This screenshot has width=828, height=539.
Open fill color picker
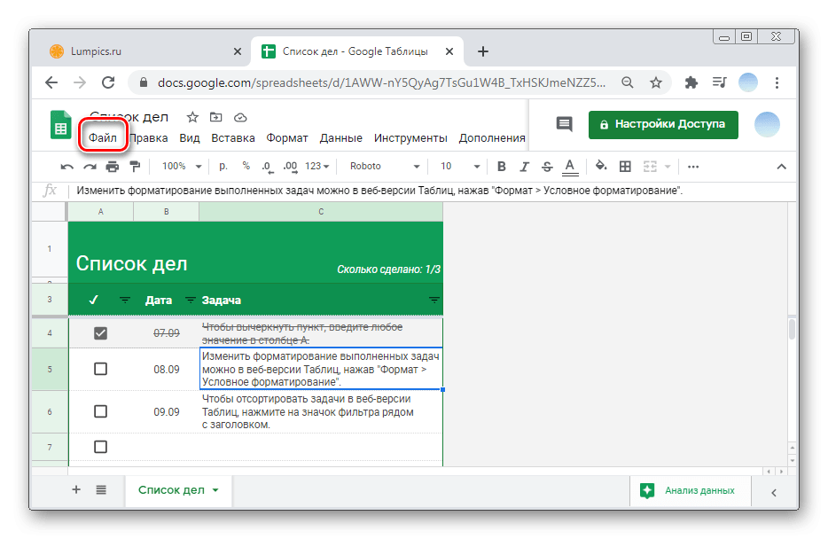(x=601, y=167)
